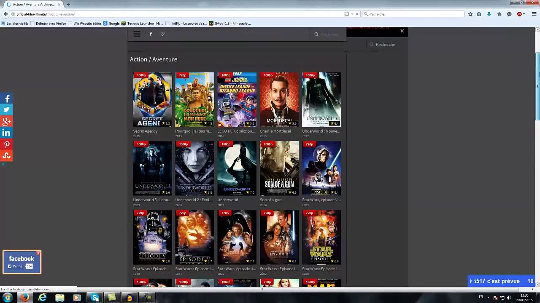Open the 'Les plus visités' bookmark
The width and height of the screenshot is (540, 303).
coord(15,24)
